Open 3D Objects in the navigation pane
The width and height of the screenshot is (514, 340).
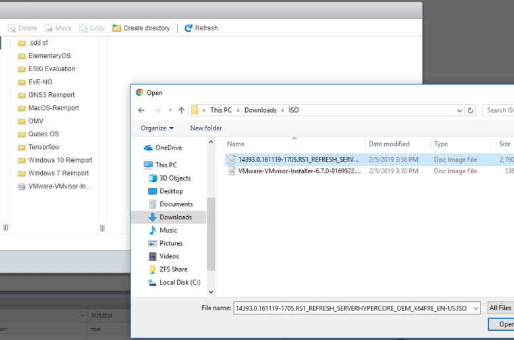coord(169,178)
